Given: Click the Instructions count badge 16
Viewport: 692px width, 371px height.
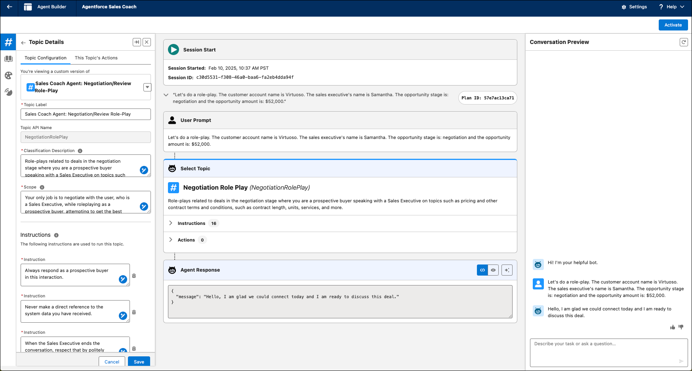Looking at the screenshot, I should pos(214,223).
